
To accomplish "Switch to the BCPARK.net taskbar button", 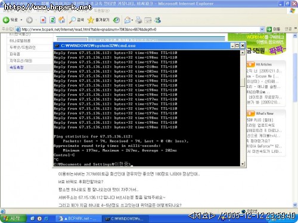I will click(x=78, y=219).
